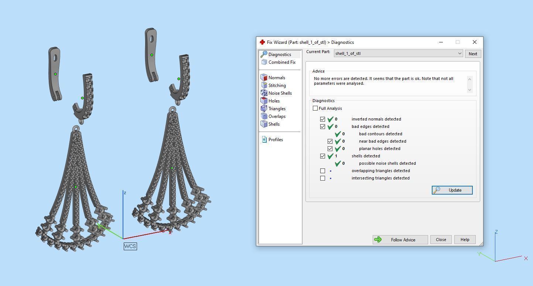
Task: Open the Noise Shells icon
Action: pyautogui.click(x=264, y=93)
